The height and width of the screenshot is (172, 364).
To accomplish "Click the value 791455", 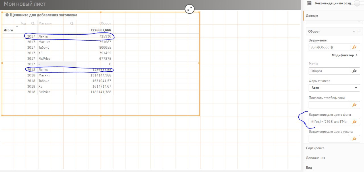I will [x=105, y=53].
